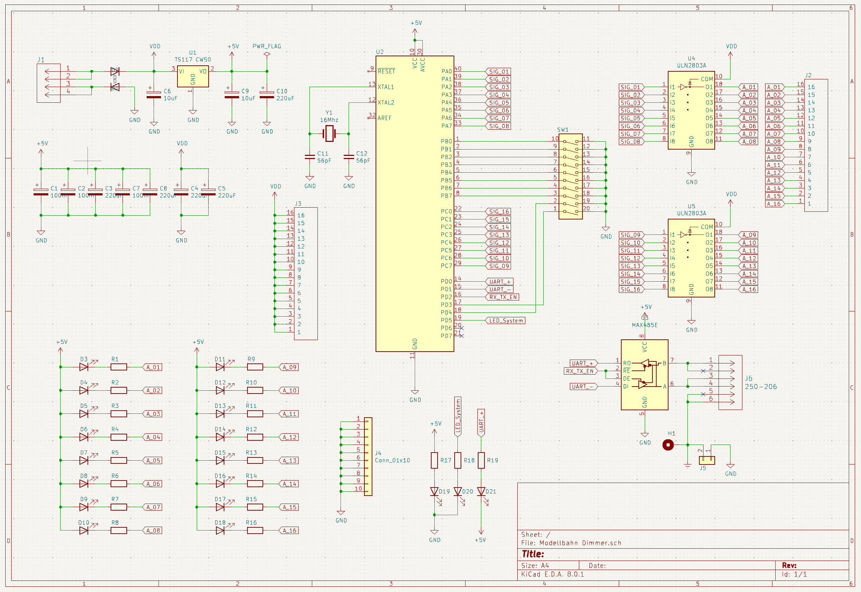
Task: Click resistor R9 symbol
Action: pos(255,367)
